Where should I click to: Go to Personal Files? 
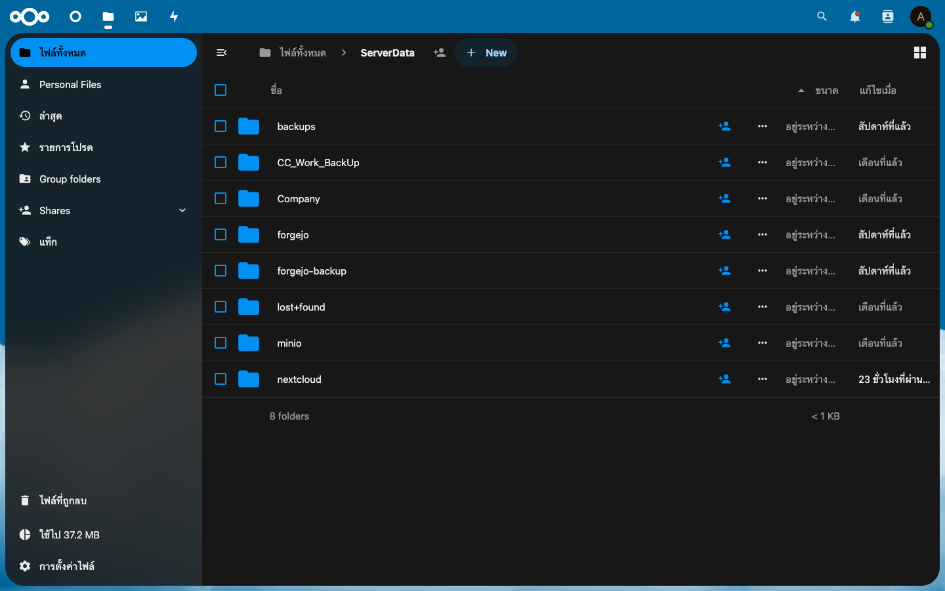tap(104, 84)
